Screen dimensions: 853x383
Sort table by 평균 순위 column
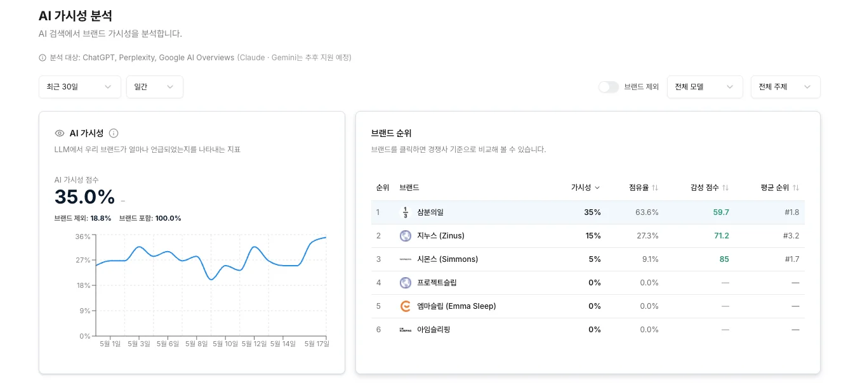[780, 188]
